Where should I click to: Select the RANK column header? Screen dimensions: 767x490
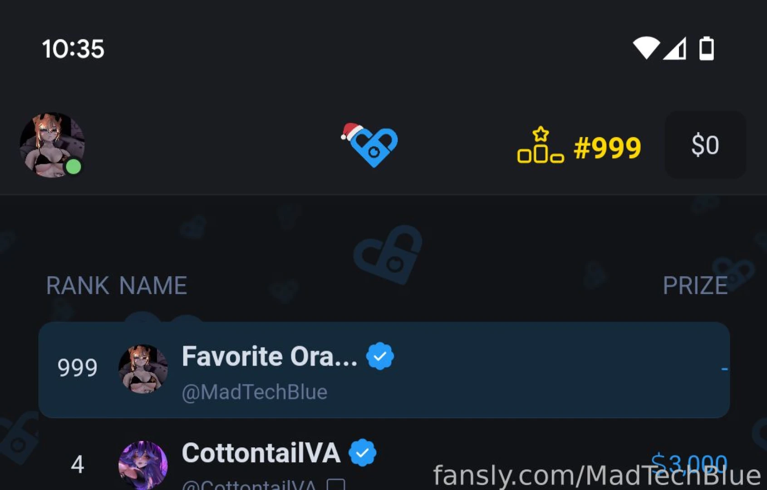pyautogui.click(x=78, y=285)
